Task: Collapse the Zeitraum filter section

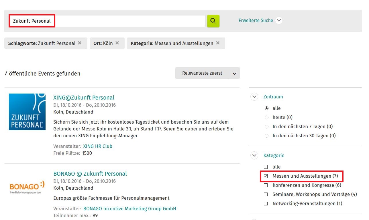Action: click(254, 97)
